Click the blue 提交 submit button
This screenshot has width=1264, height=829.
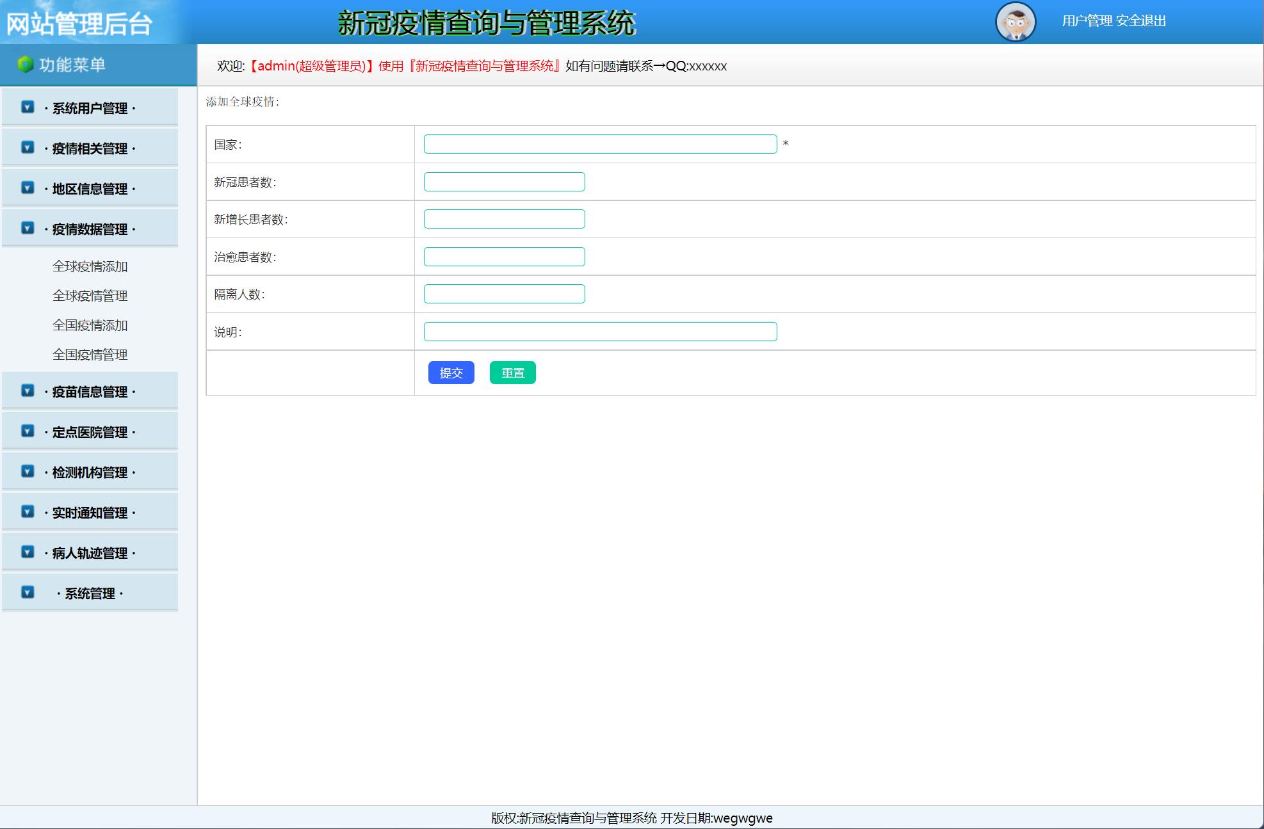[451, 372]
